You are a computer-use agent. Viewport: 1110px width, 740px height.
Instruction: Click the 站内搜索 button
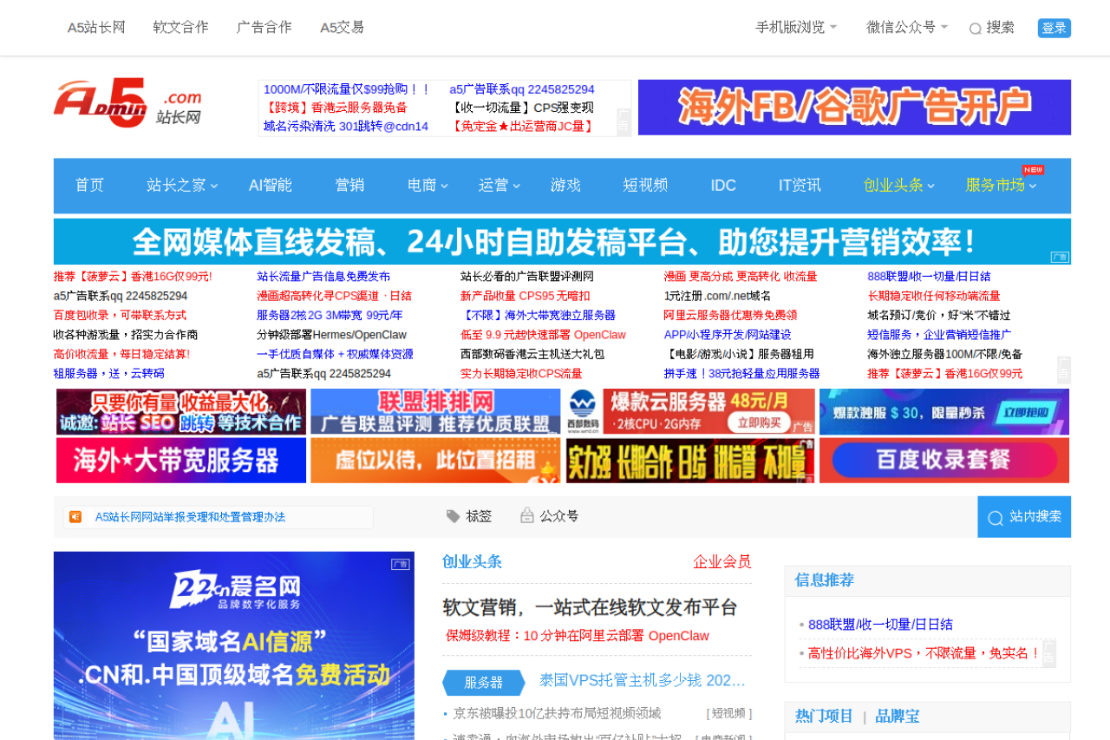click(1024, 517)
